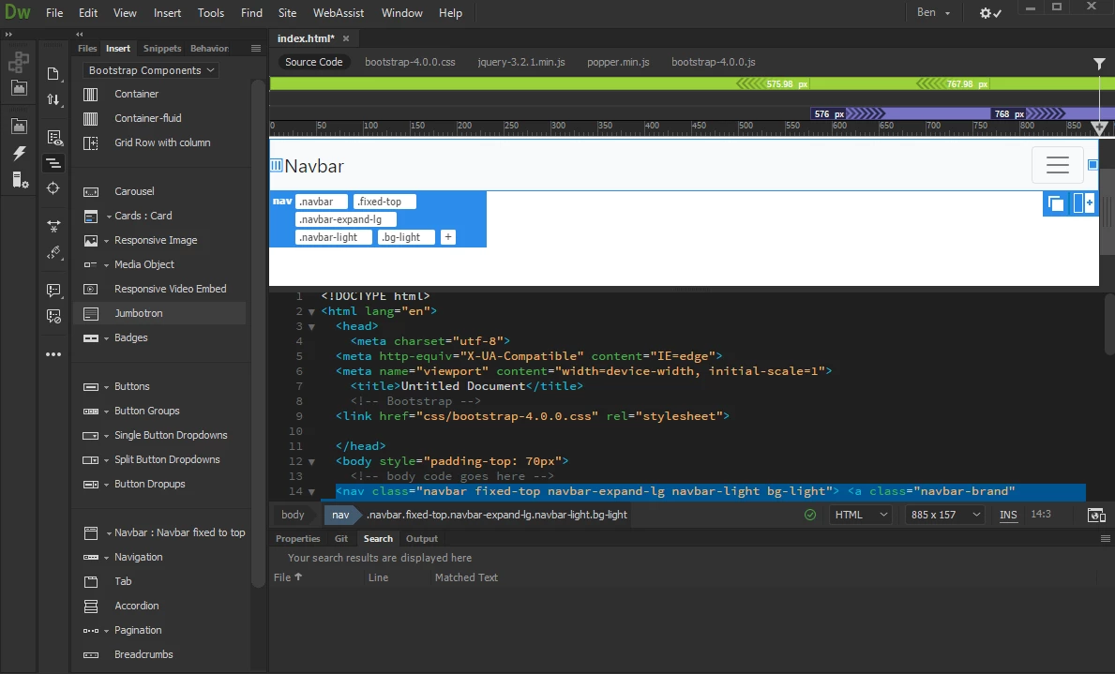This screenshot has height=674, width=1115.
Task: Click the viewport scrubber handle at ruler end
Action: [1099, 128]
